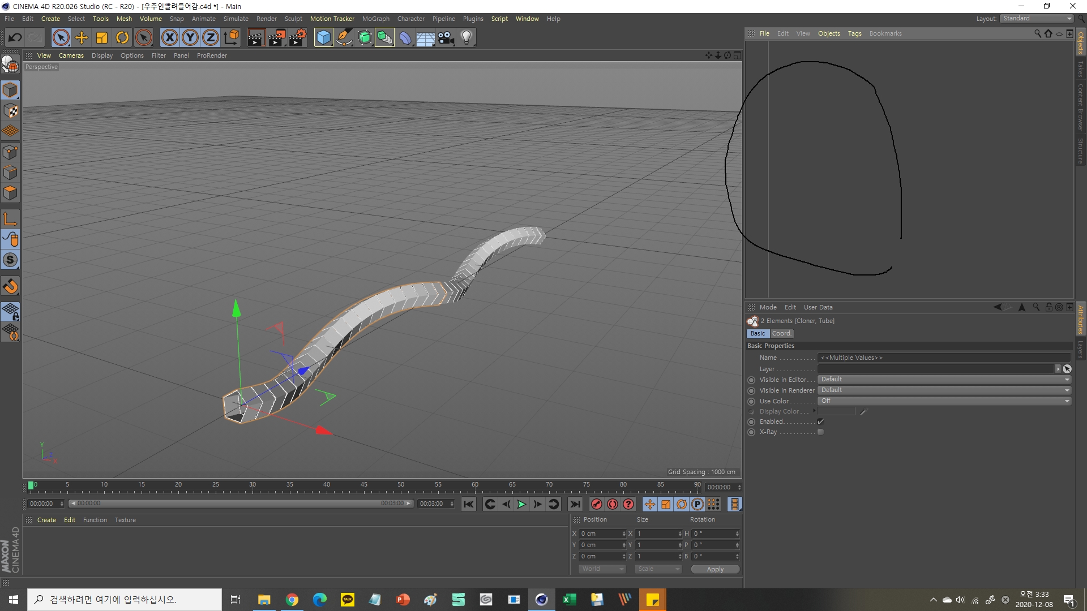Image resolution: width=1087 pixels, height=611 pixels.
Task: Go to start of animation
Action: (468, 504)
